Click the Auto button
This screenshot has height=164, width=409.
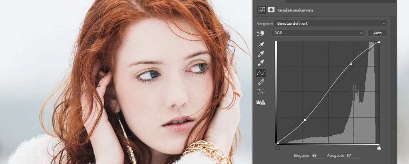pyautogui.click(x=377, y=33)
